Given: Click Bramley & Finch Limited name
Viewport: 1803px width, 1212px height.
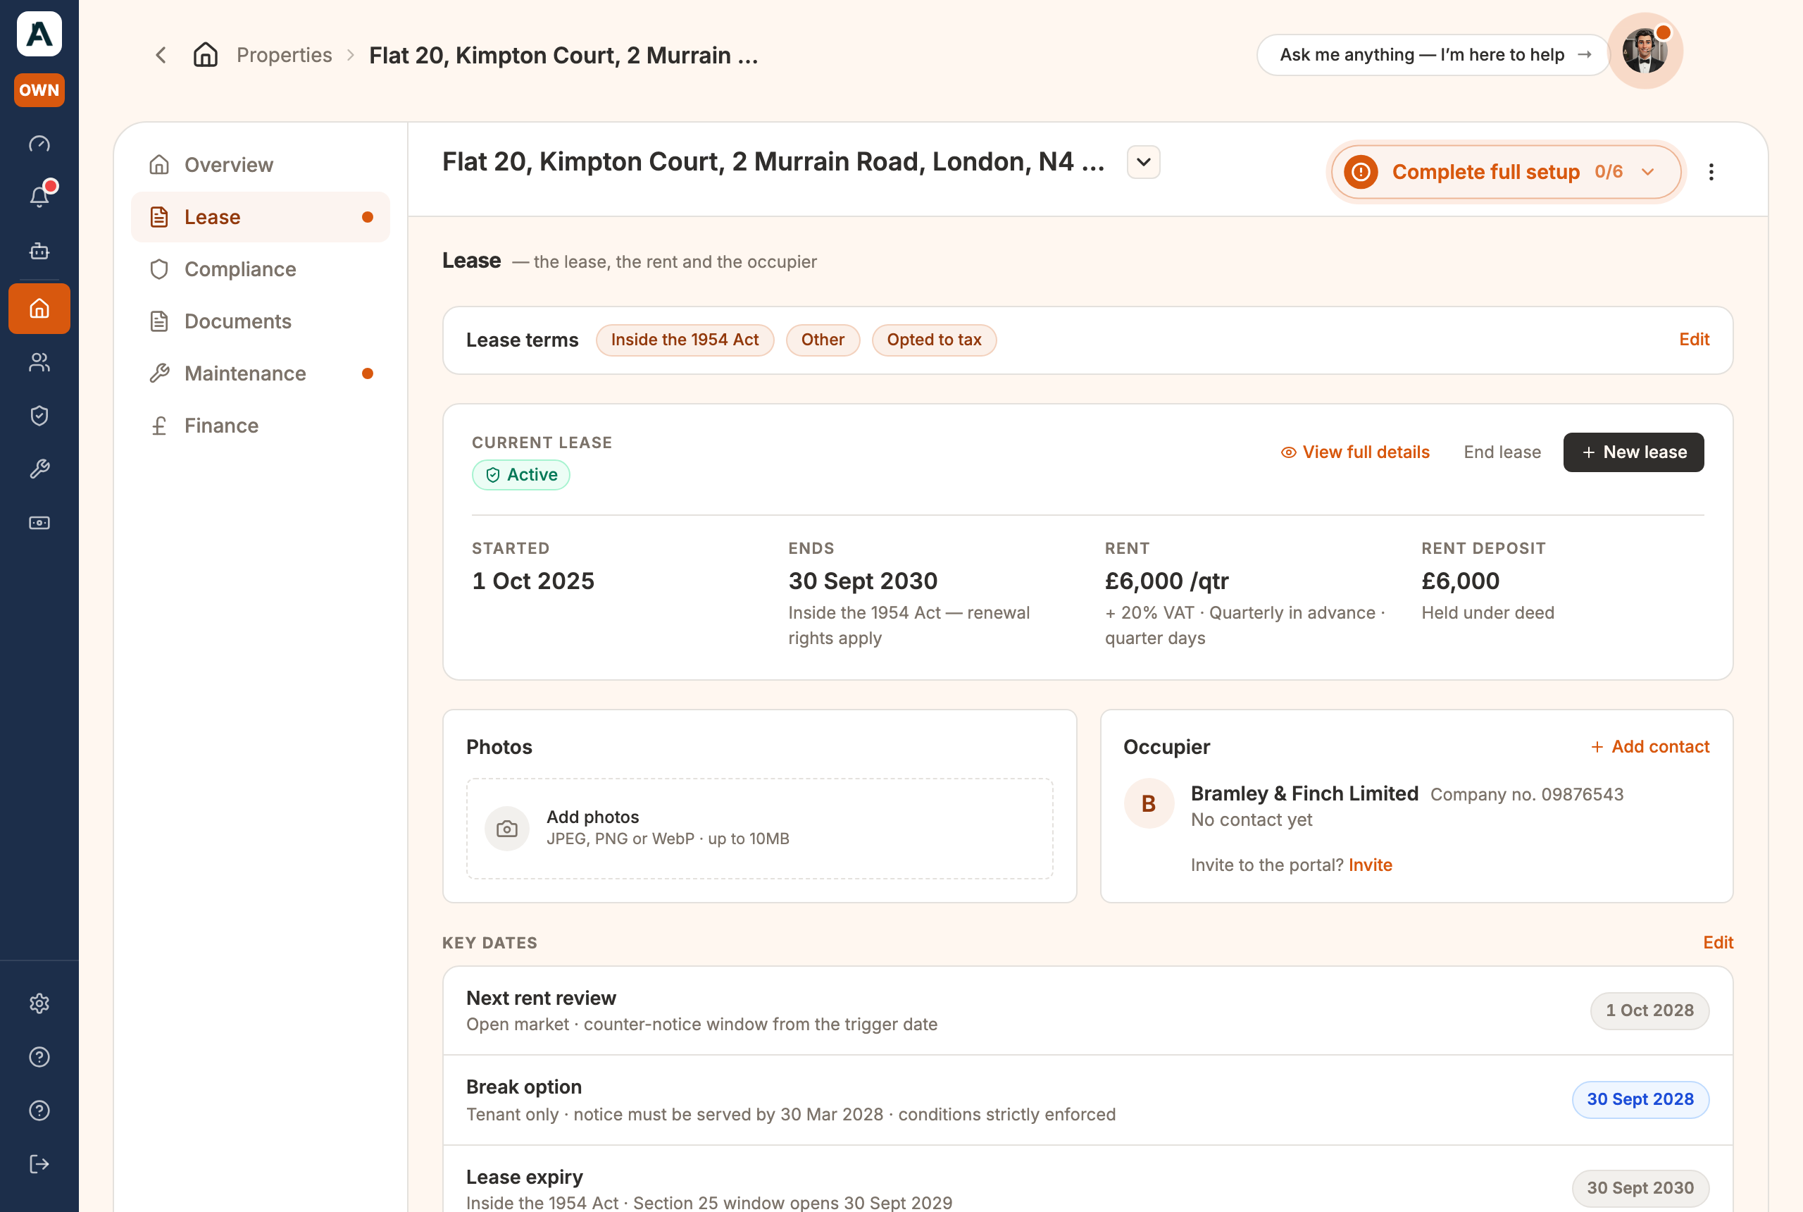Looking at the screenshot, I should (1304, 794).
